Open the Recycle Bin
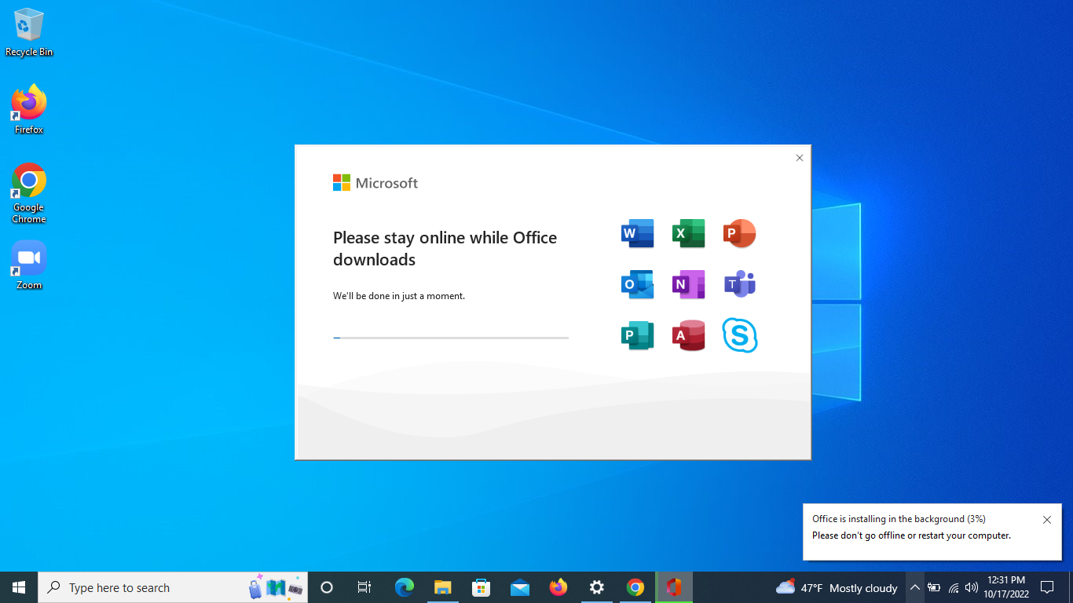This screenshot has width=1073, height=603. [x=28, y=25]
